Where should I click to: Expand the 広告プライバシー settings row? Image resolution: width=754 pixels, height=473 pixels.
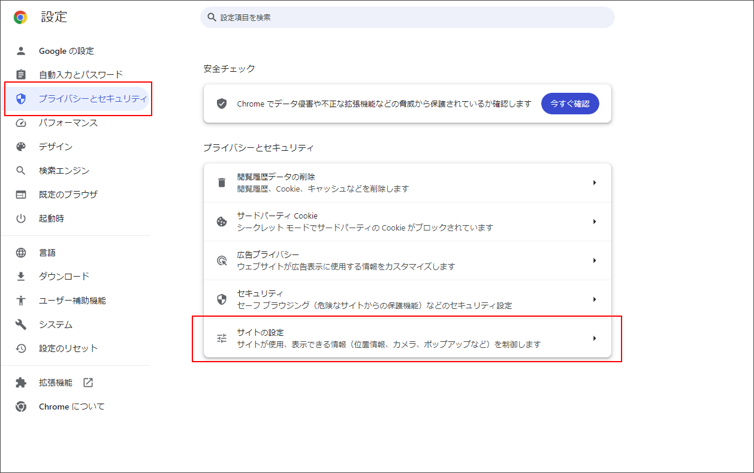click(595, 260)
